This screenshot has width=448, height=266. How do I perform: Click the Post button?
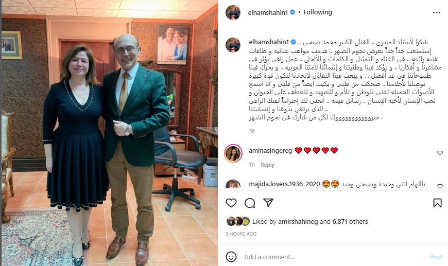tap(436, 257)
